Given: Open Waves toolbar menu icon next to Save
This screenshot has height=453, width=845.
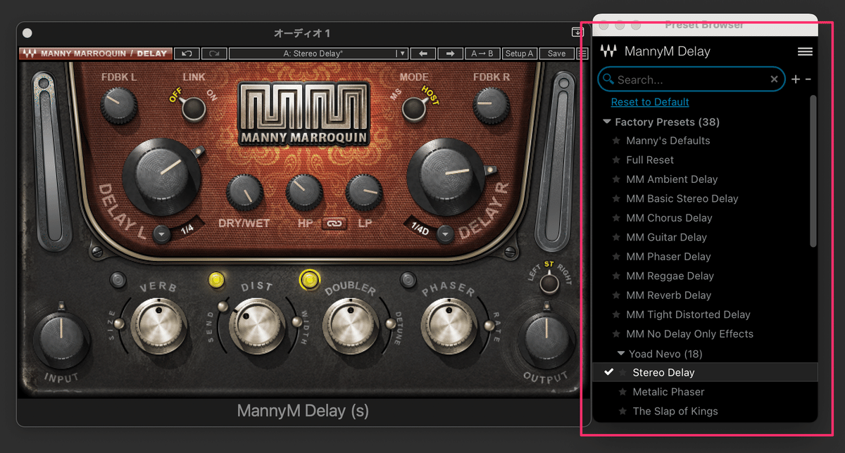Looking at the screenshot, I should [x=582, y=53].
